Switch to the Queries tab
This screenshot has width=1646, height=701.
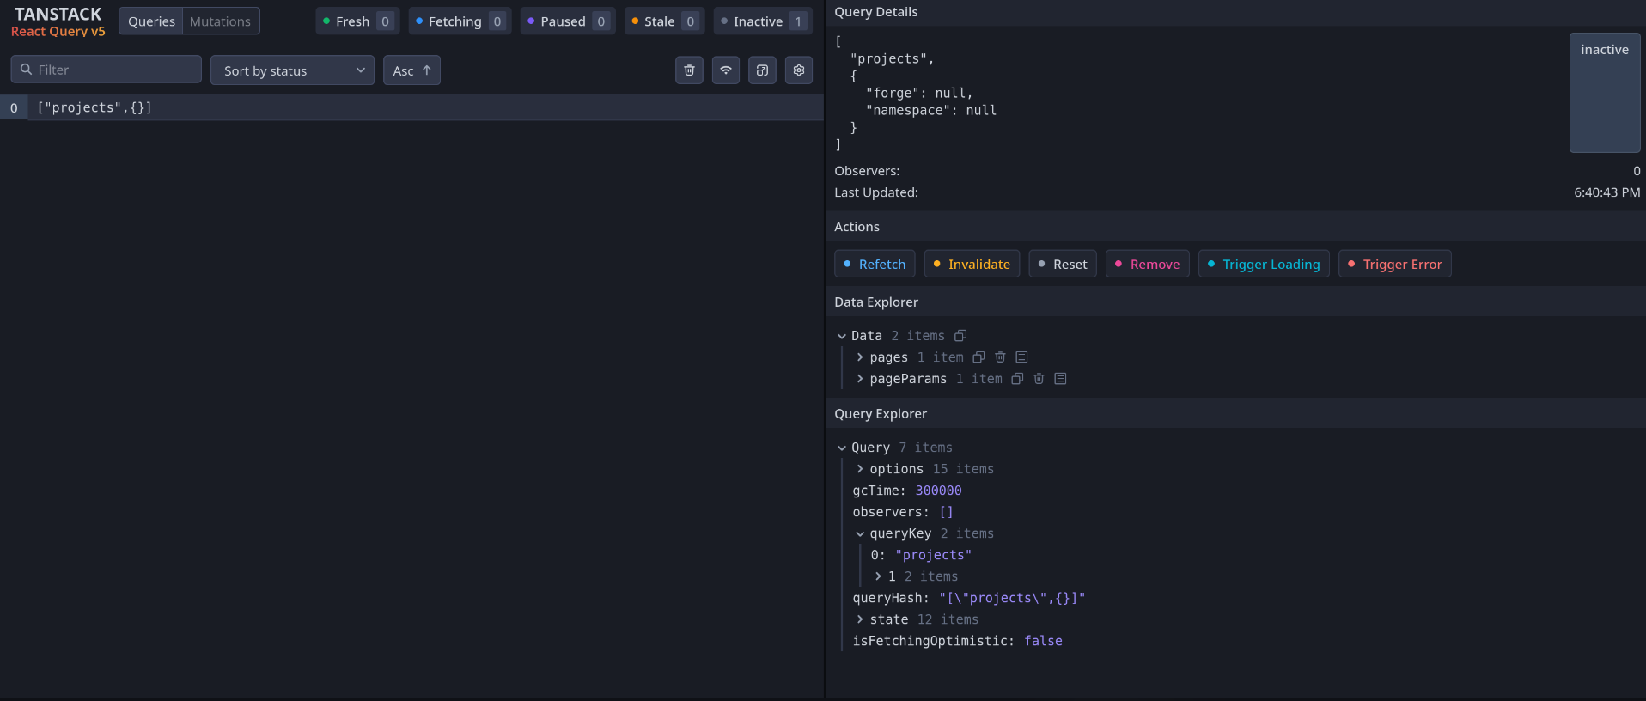pos(151,21)
